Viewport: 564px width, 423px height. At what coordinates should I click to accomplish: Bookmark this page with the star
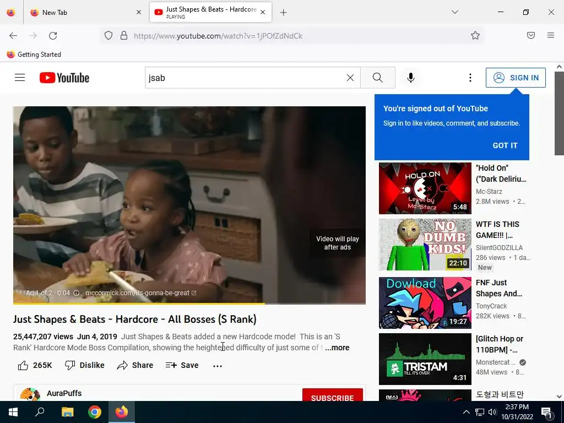[475, 35]
